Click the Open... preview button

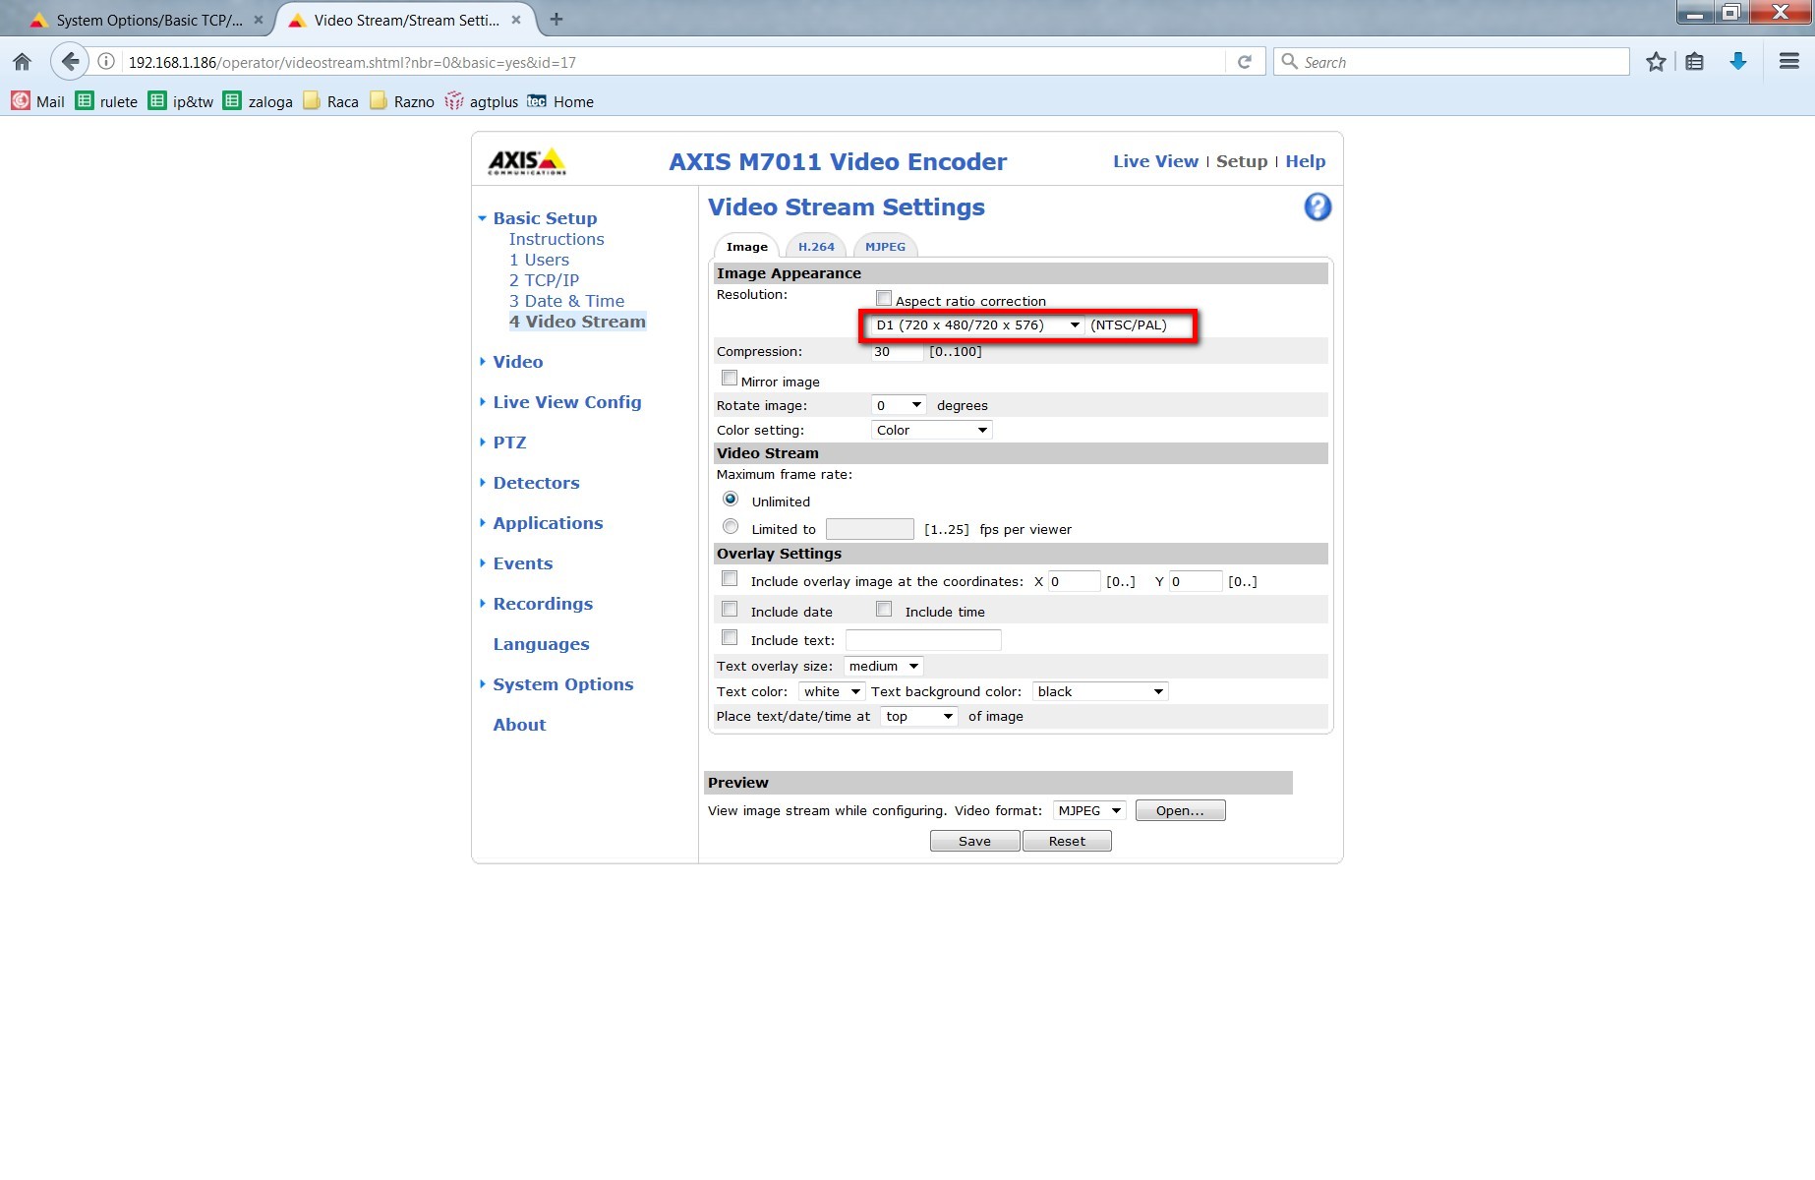point(1180,810)
